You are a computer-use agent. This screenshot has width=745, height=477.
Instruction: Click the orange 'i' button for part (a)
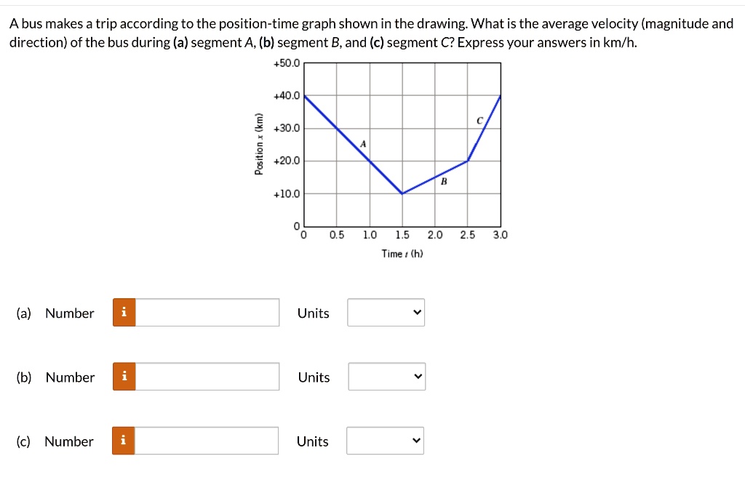(123, 313)
